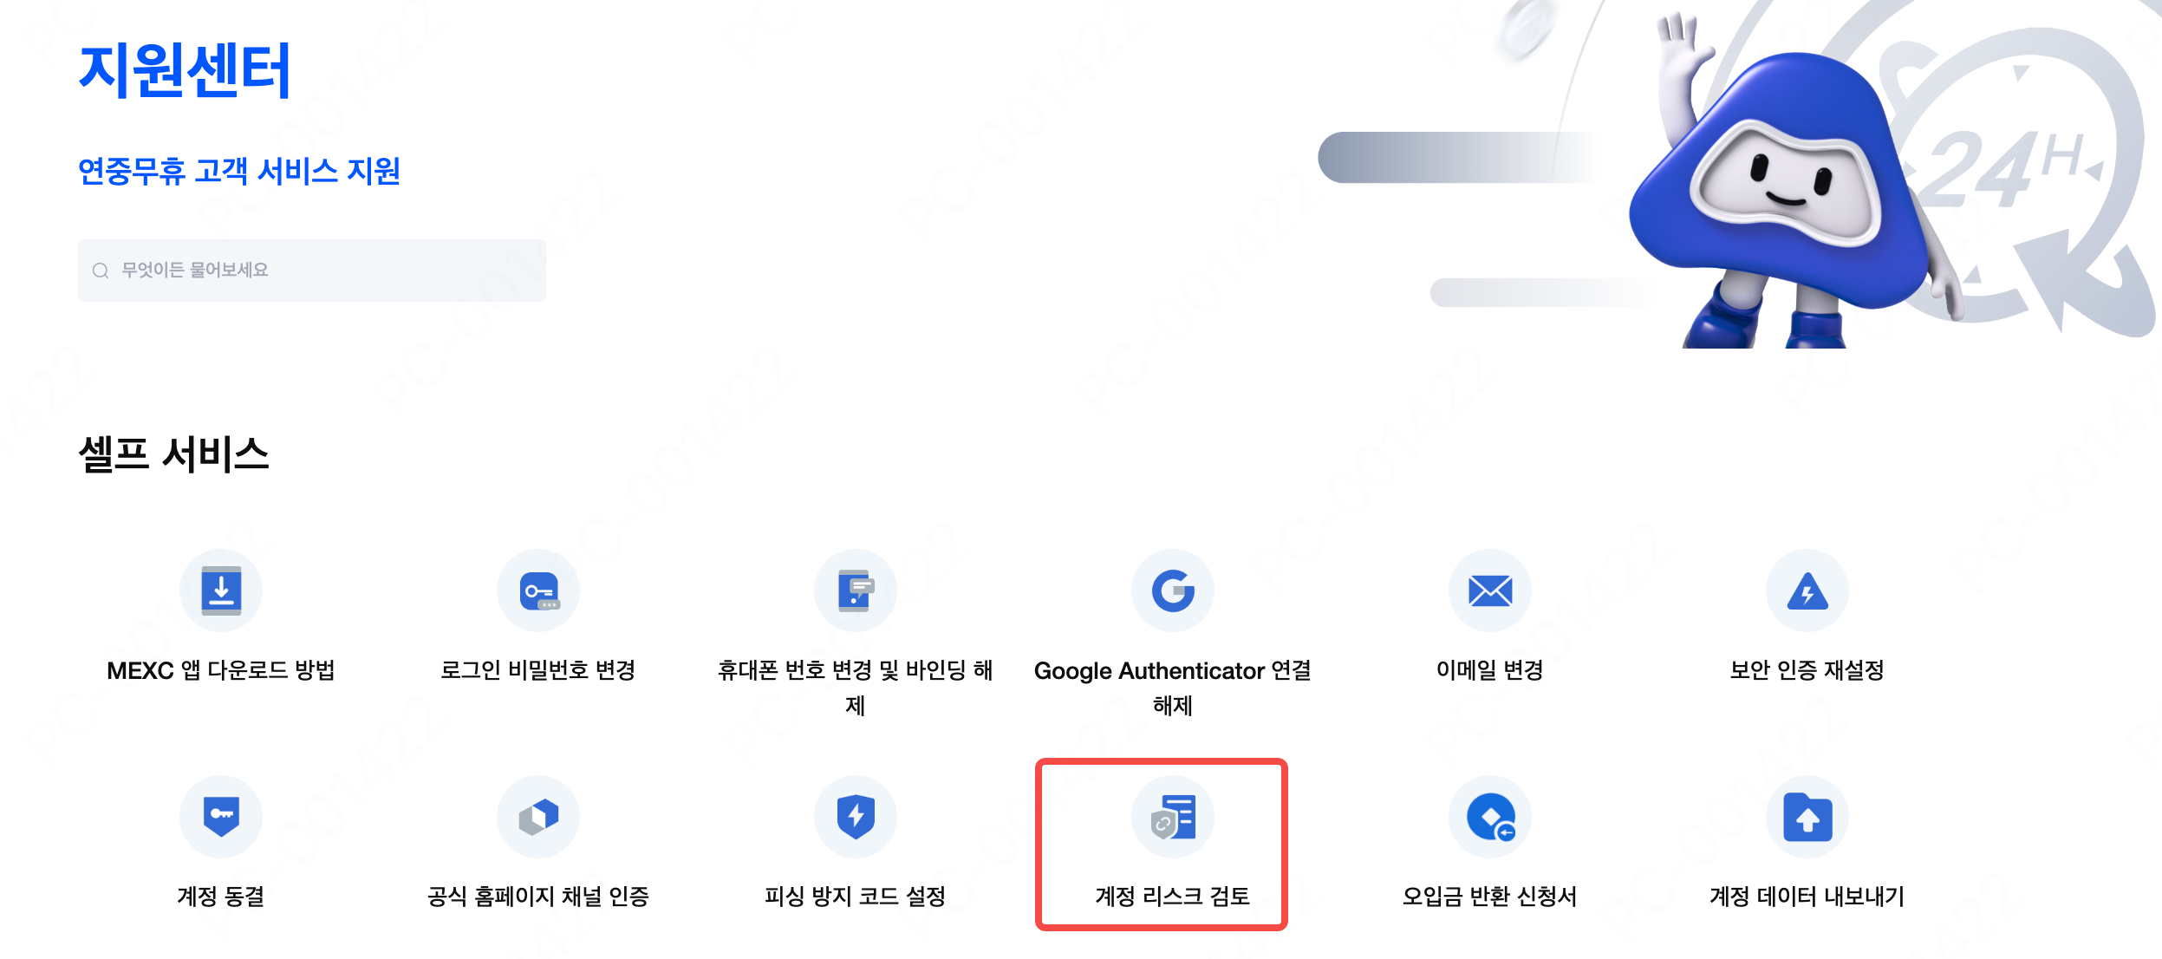Viewport: 2162px width, 959px height.
Task: Select the 계정 데이터 내보내기 label
Action: (1807, 896)
